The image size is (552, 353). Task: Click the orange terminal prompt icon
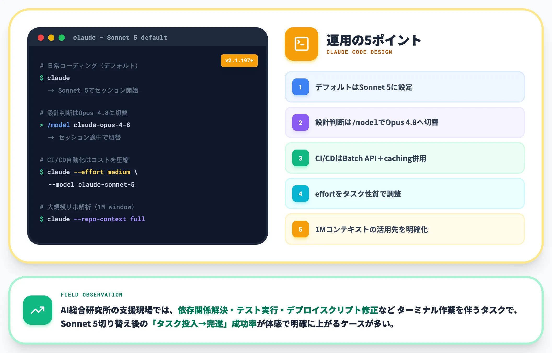(301, 44)
